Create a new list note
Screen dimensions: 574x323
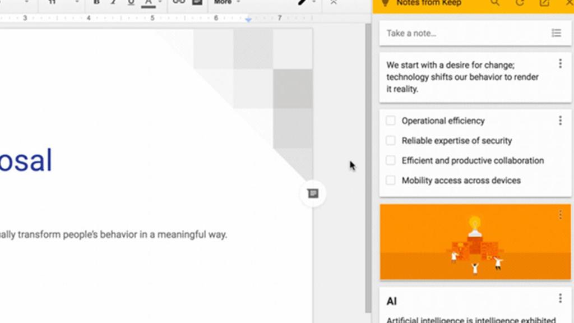tap(556, 33)
